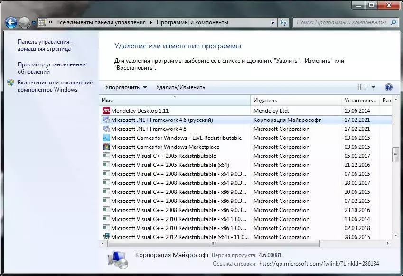This screenshot has width=403, height=276.
Task: Open the view options dropdown arrow
Action: (373, 87)
